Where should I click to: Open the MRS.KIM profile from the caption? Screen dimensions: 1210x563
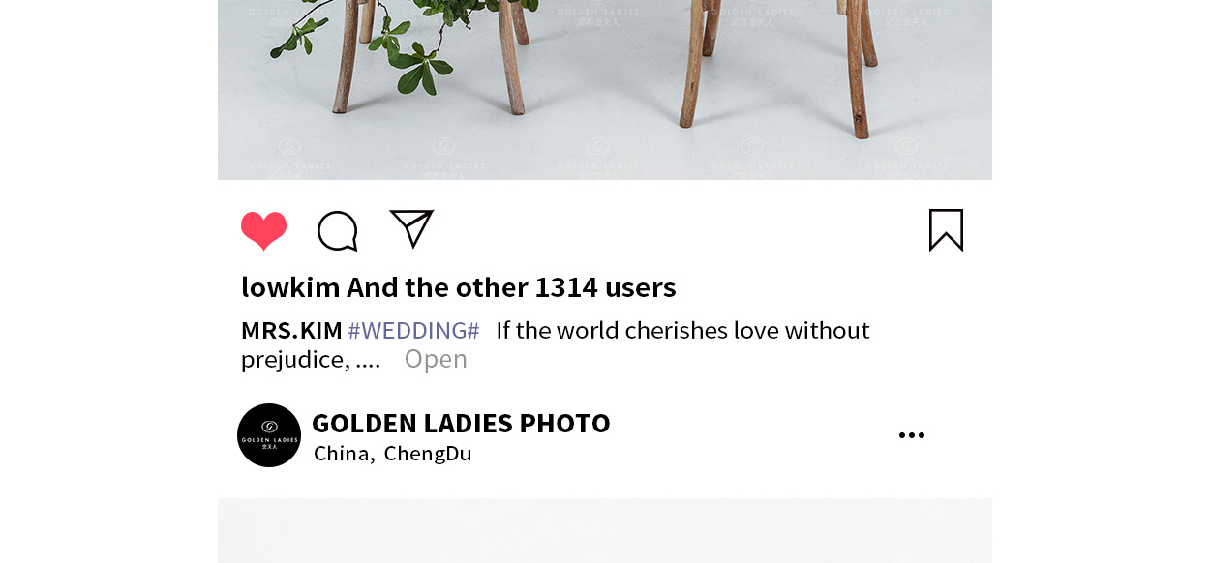(291, 330)
